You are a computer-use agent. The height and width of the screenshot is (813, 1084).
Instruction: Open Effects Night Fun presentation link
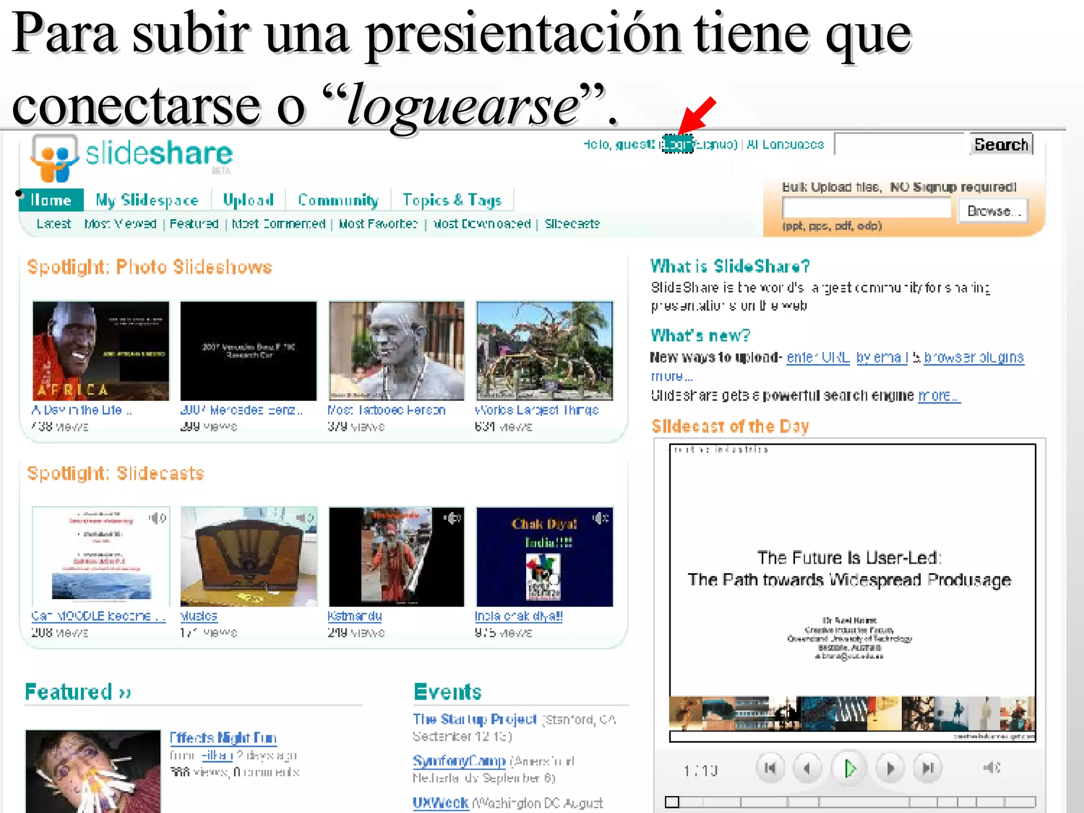click(x=223, y=738)
